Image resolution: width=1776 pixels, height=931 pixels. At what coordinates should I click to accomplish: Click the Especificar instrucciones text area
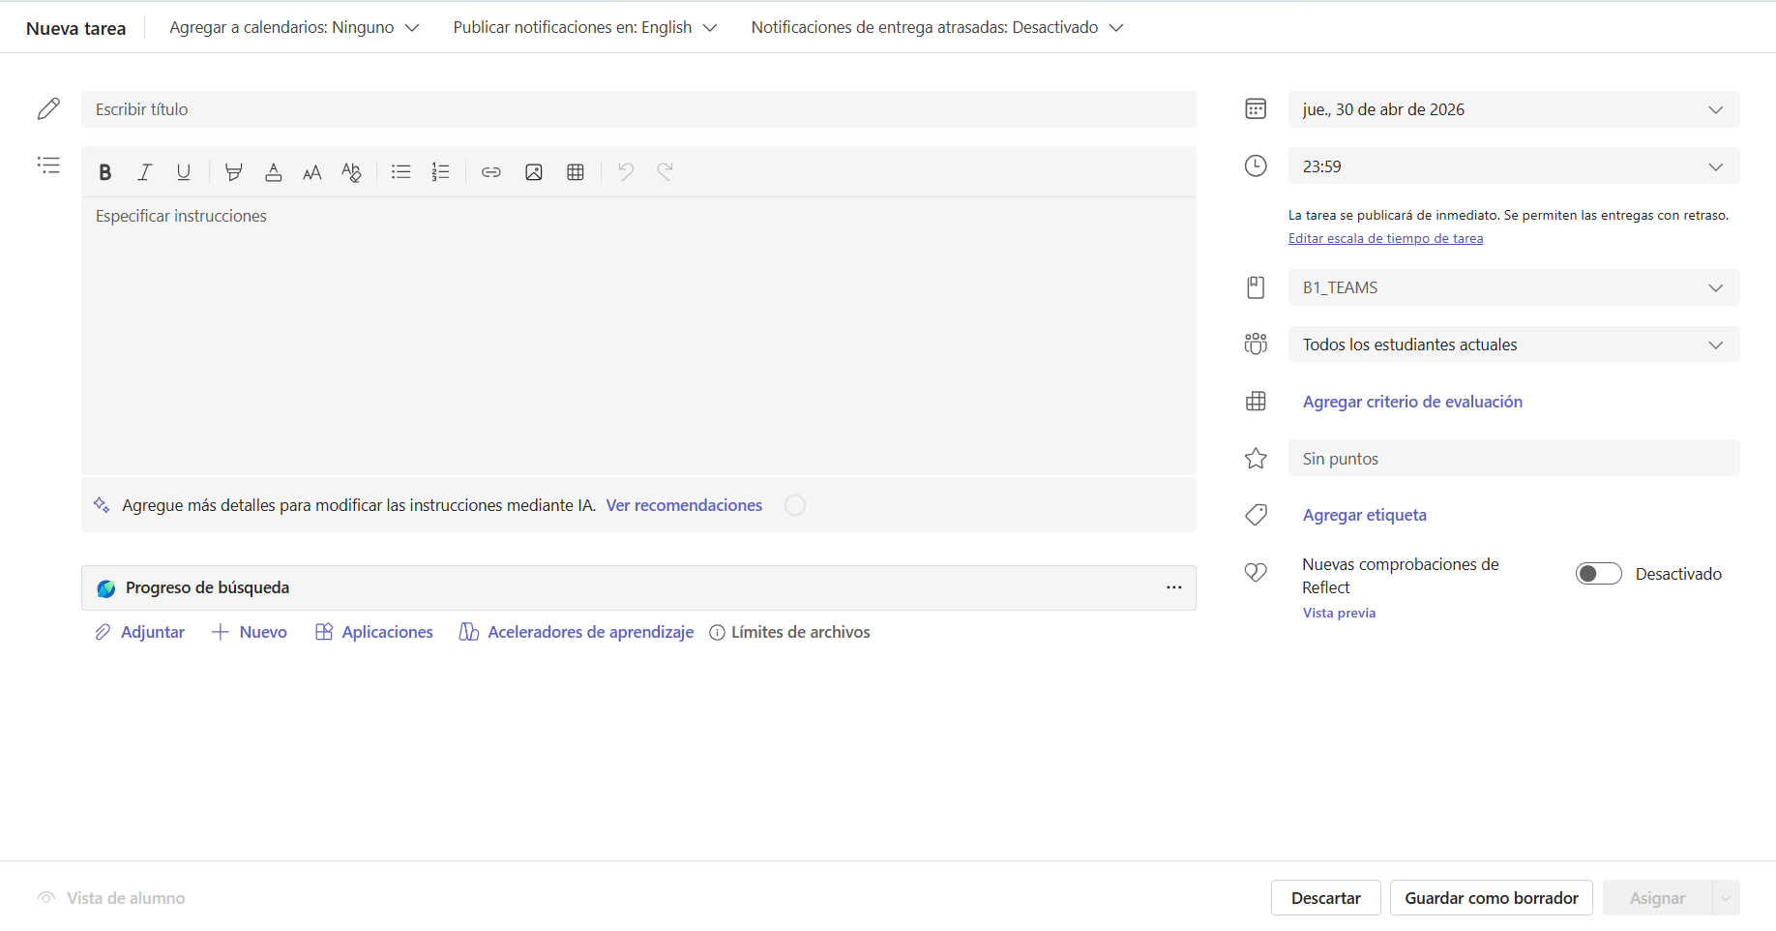[638, 335]
